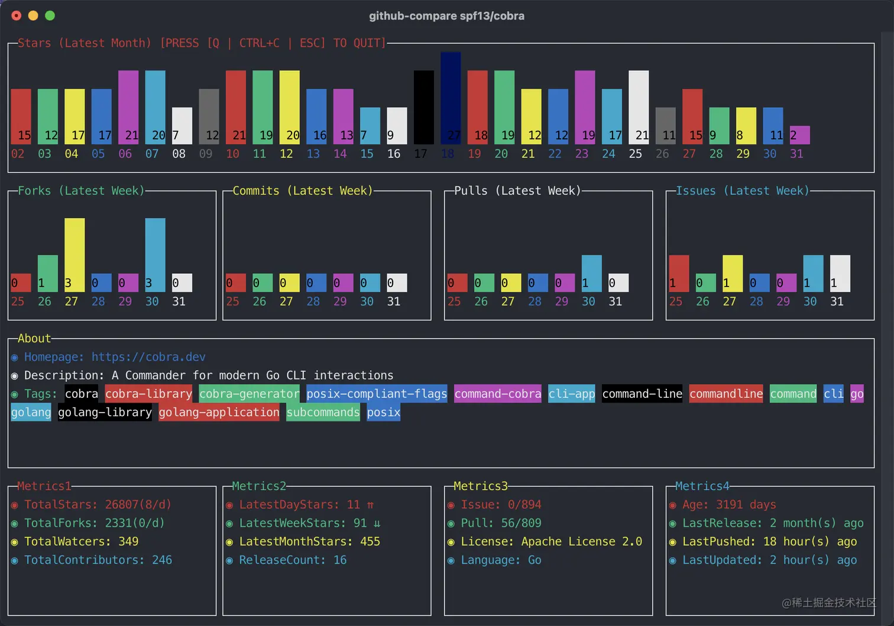Click the yellow bullet beside License
Image resolution: width=894 pixels, height=626 pixels.
pos(451,542)
